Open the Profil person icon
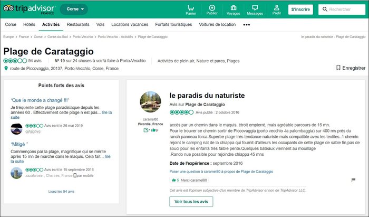Viewport: 369px width, 217px height. click(277, 7)
